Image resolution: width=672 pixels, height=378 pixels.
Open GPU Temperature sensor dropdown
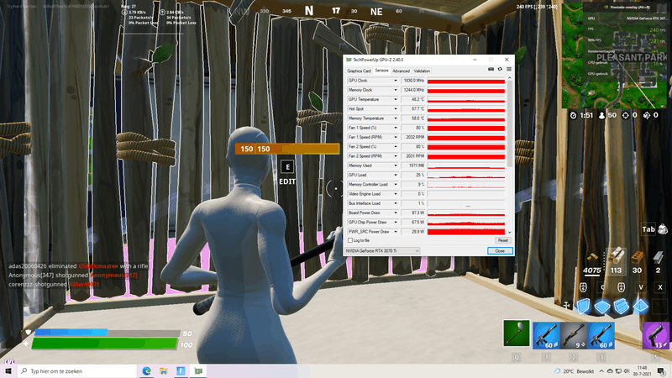coord(395,99)
